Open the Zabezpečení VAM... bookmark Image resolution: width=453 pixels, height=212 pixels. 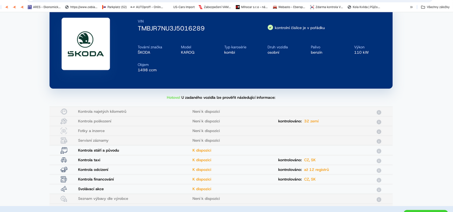215,7
